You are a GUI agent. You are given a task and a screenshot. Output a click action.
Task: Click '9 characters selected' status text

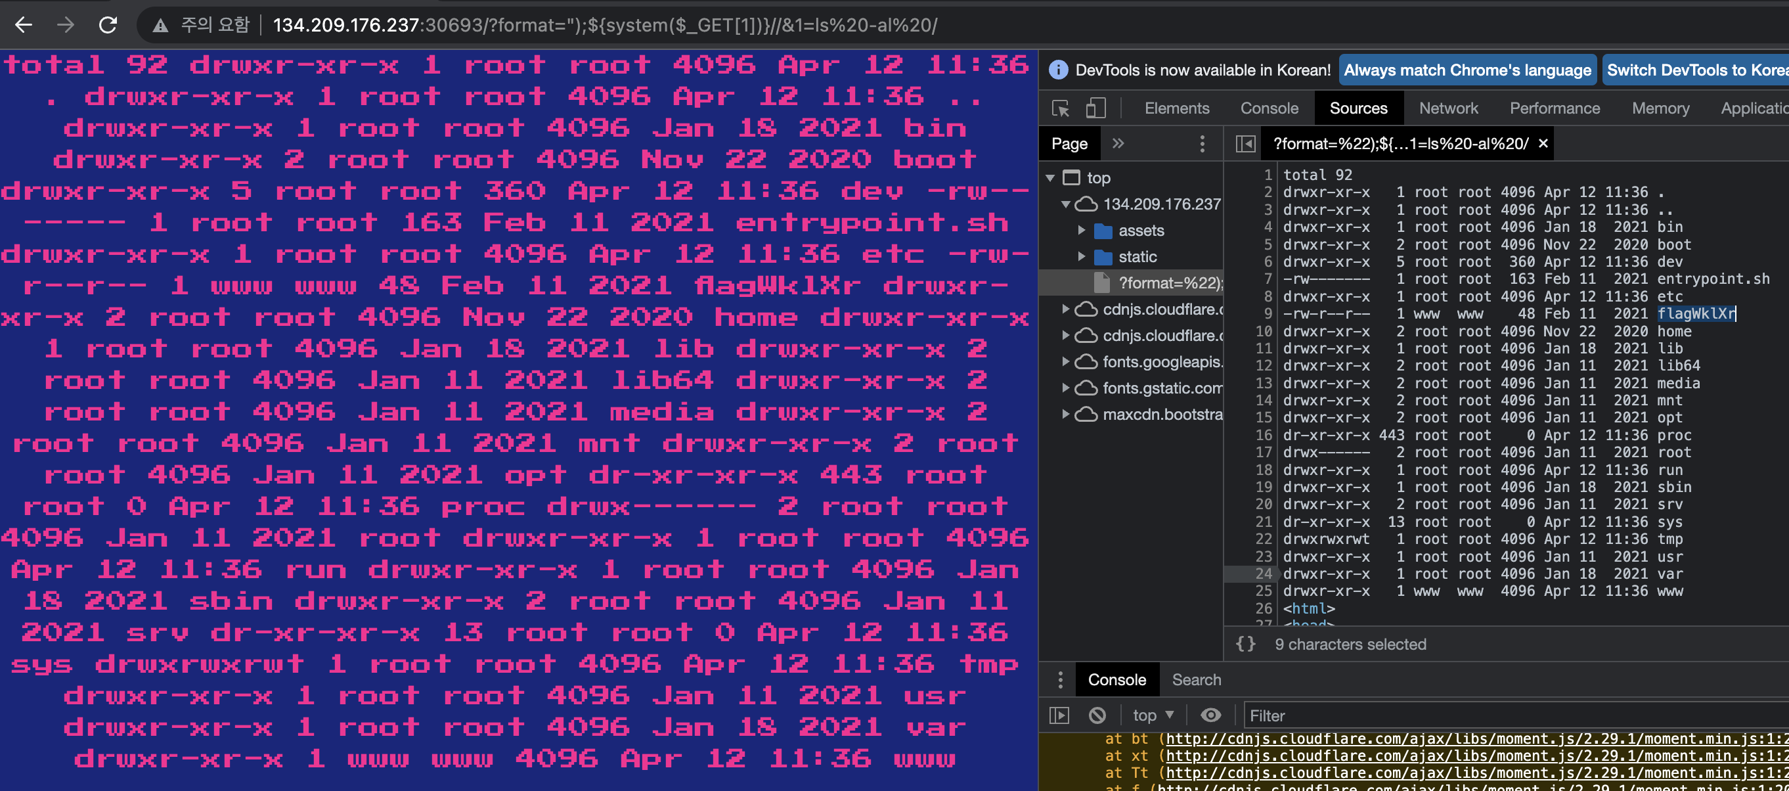tap(1350, 644)
